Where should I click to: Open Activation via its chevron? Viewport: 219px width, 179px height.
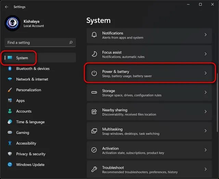tap(205, 150)
